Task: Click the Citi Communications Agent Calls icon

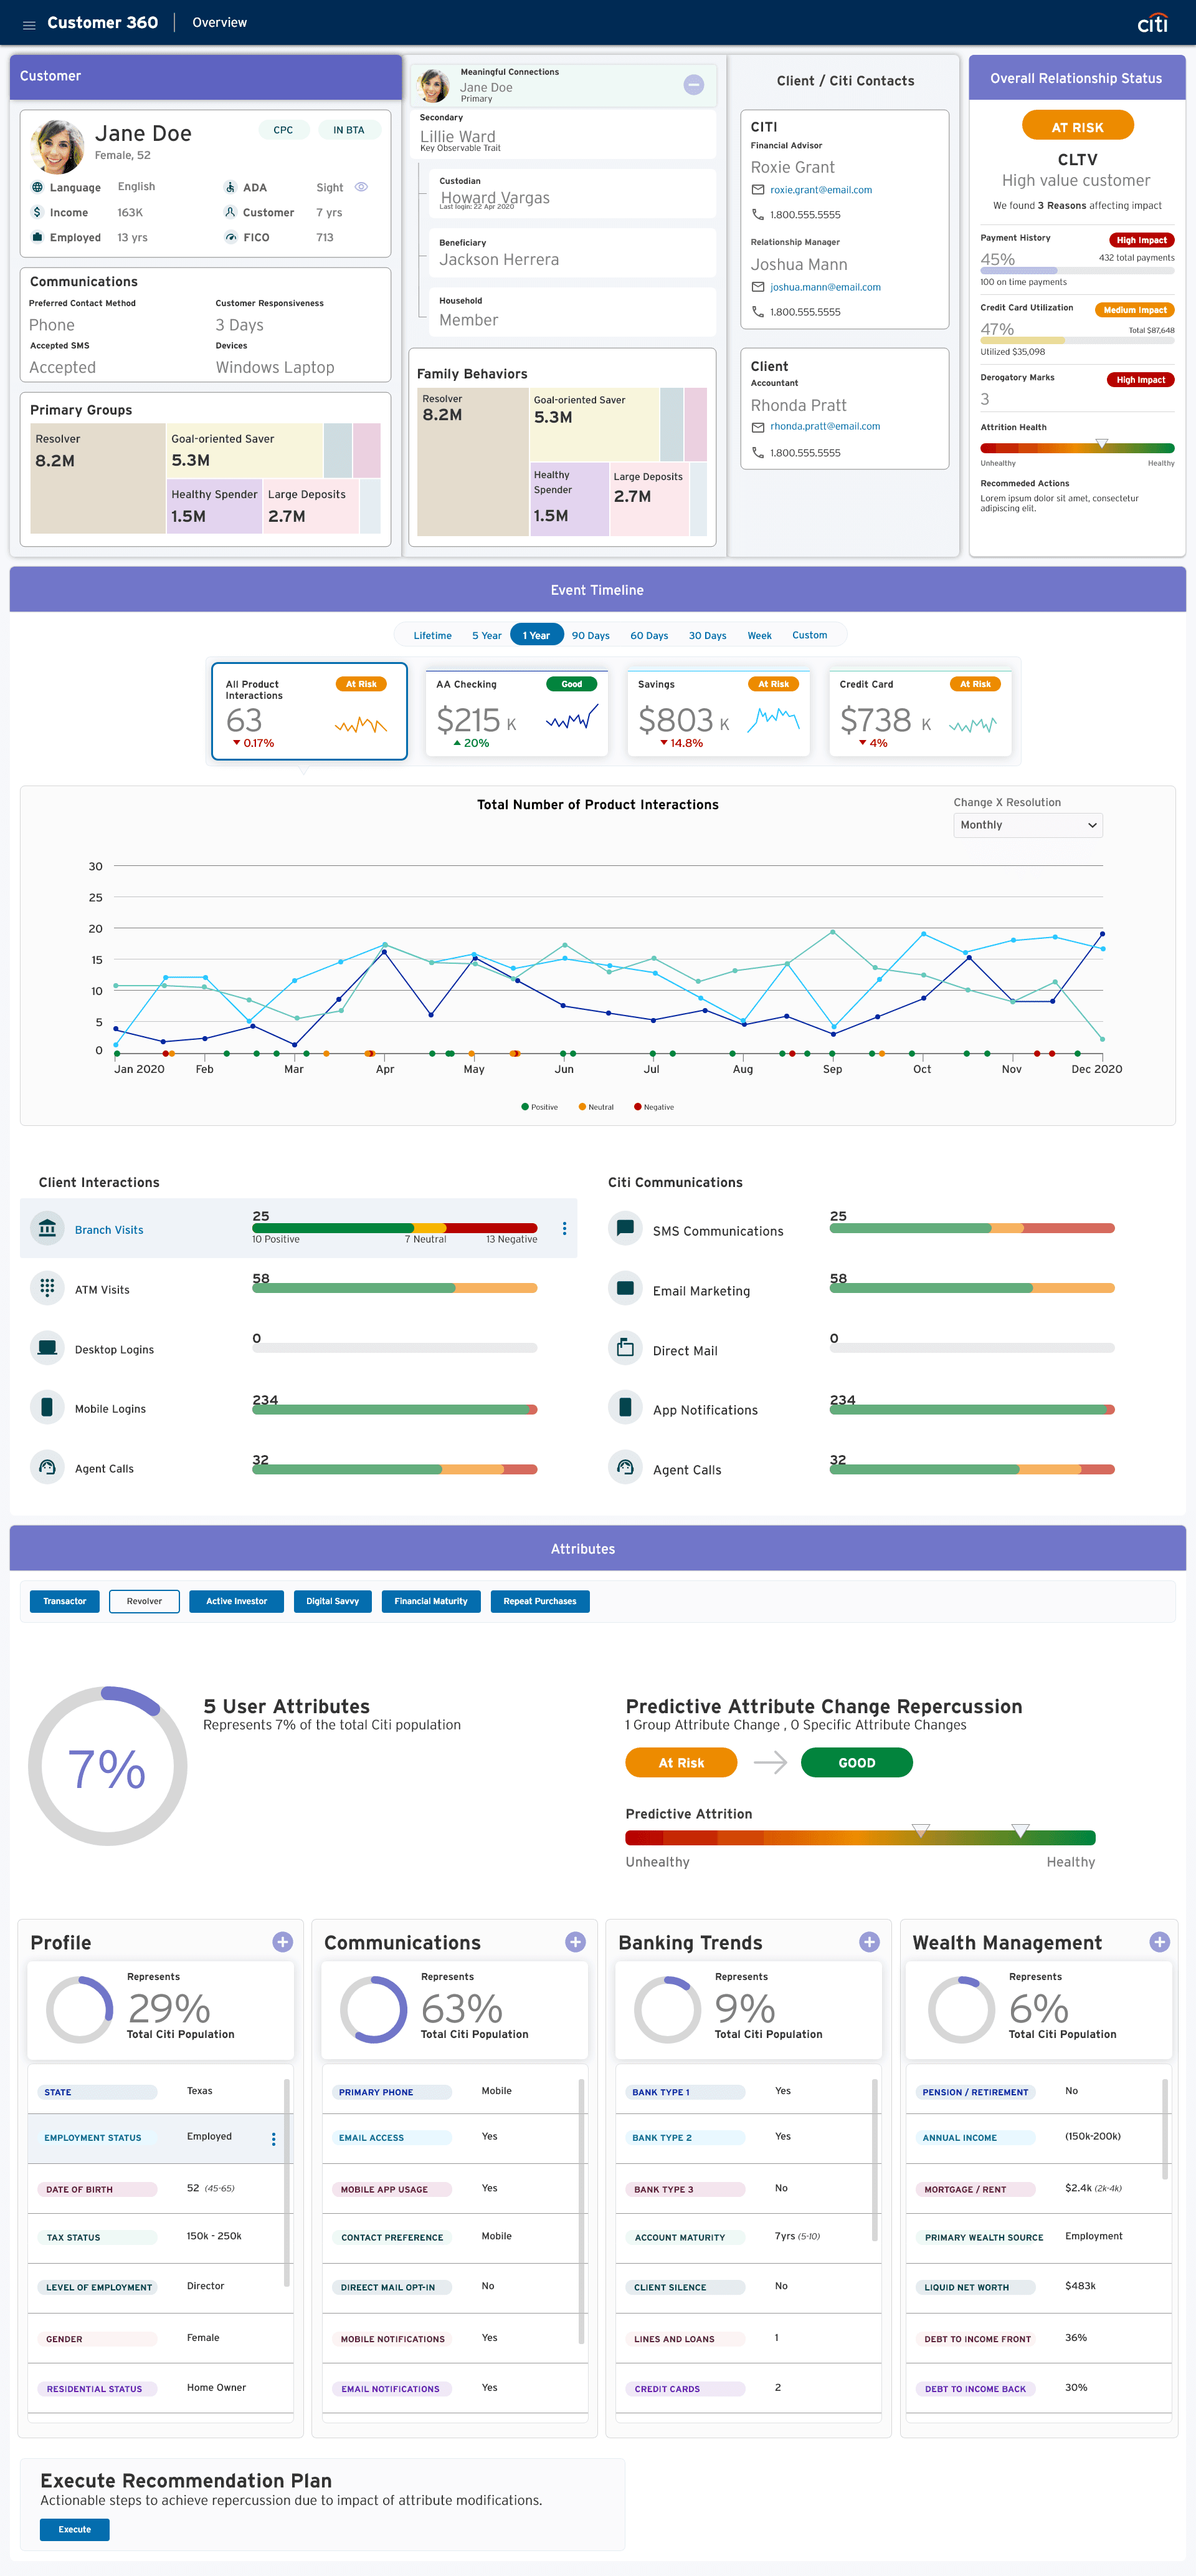Action: [x=625, y=1467]
